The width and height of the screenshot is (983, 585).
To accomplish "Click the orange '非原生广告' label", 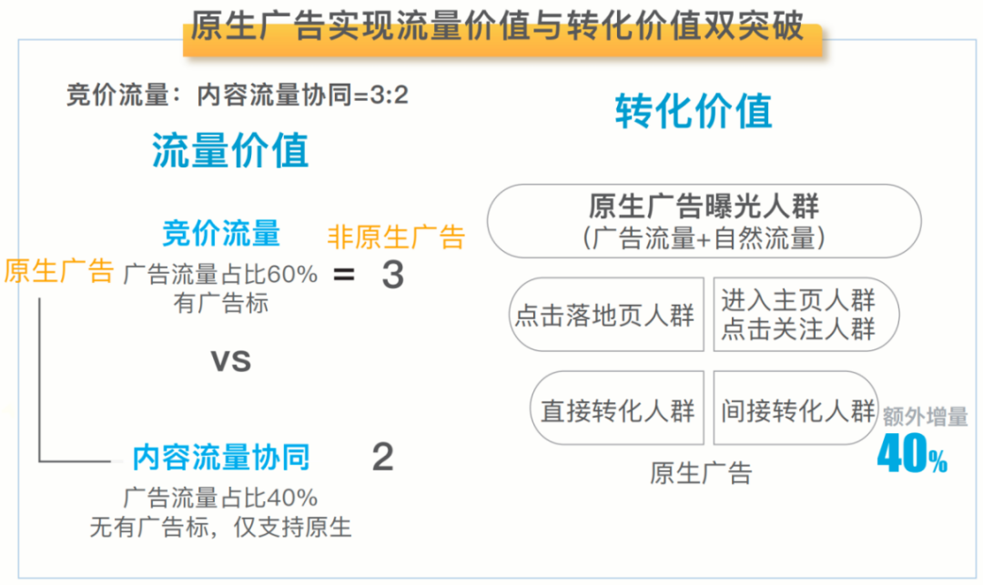I will tap(396, 237).
